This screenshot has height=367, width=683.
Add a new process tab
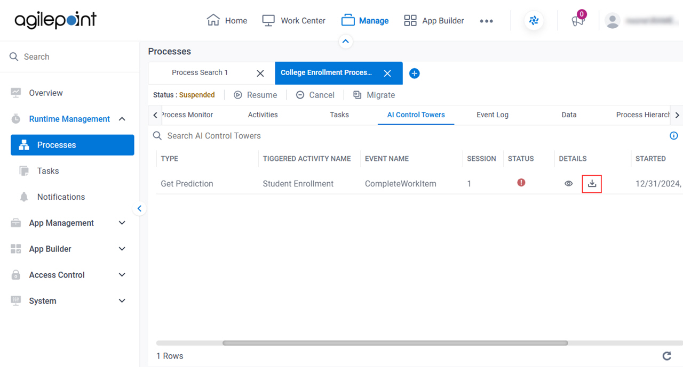point(414,74)
